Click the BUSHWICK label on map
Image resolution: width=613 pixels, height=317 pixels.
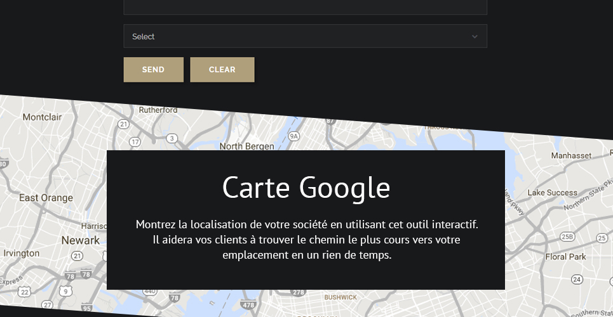(x=340, y=297)
